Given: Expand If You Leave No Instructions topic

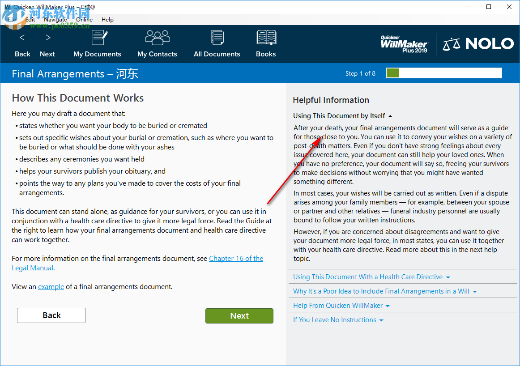Looking at the screenshot, I should point(338,319).
